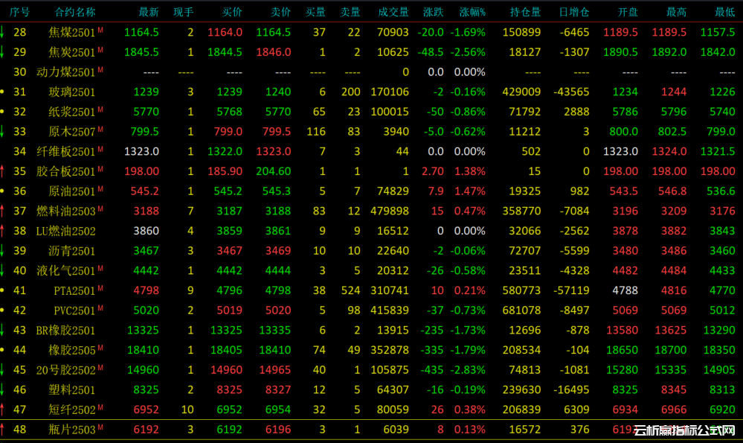Select contract 燃料油2503
743x443 pixels.
tap(66, 211)
